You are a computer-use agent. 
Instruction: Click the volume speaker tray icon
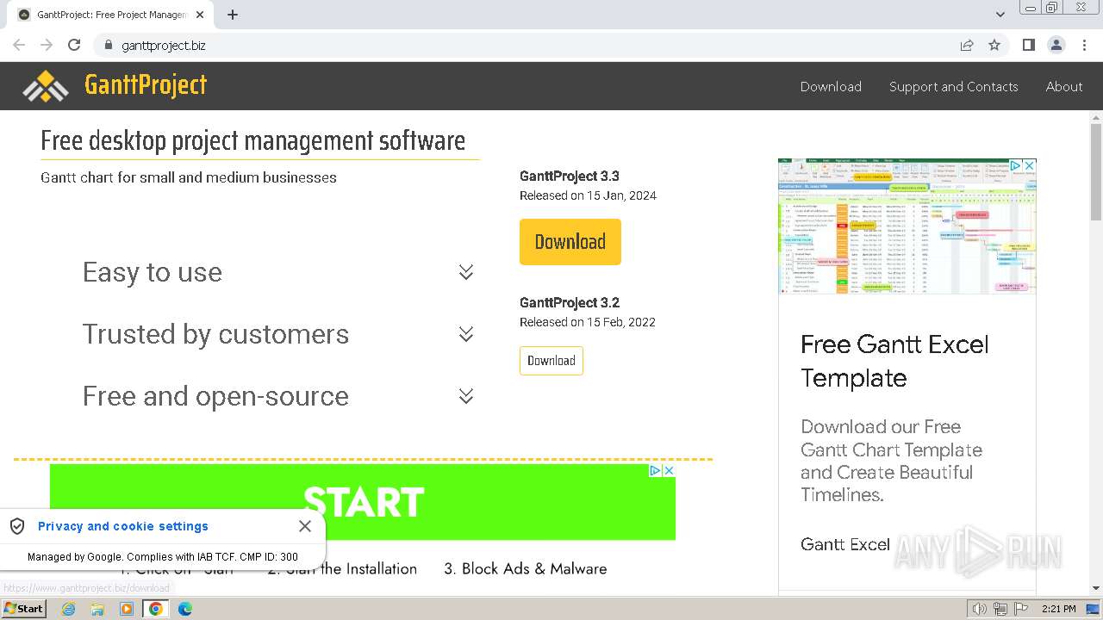(980, 609)
